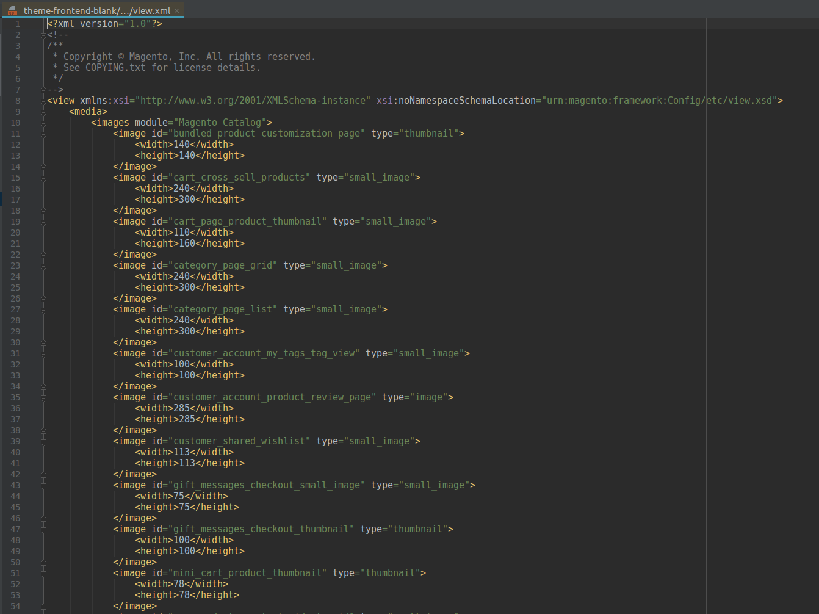Collapse the media element fold marker

43,112
